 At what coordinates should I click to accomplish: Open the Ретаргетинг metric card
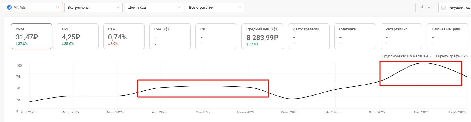coord(401,36)
